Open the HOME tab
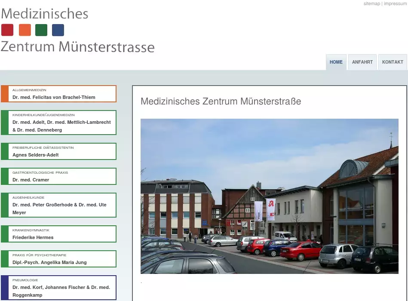Screen dimensions: 408x301 coord(336,62)
